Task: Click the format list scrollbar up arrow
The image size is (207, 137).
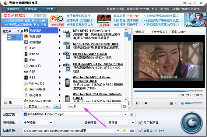Action: (126, 30)
